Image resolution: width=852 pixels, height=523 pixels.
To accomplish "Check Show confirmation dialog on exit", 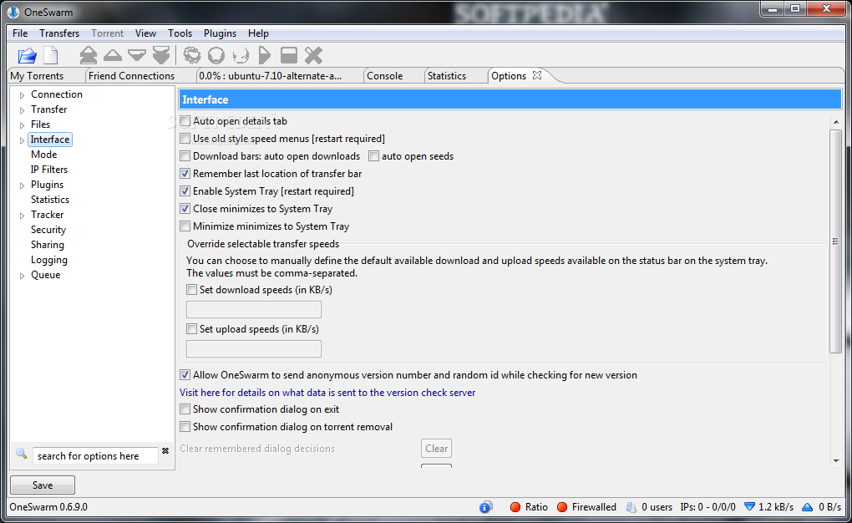I will tap(185, 409).
